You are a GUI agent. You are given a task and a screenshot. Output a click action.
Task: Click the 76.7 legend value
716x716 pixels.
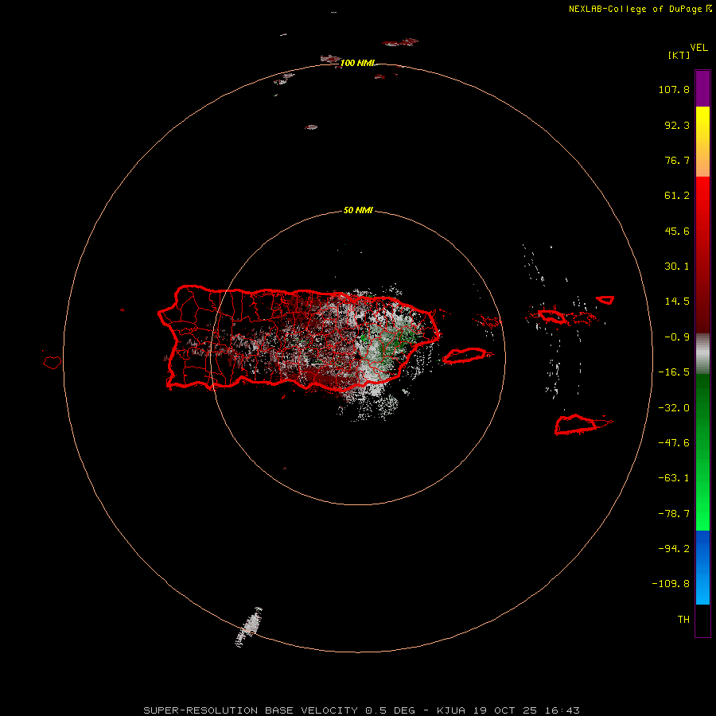677,160
